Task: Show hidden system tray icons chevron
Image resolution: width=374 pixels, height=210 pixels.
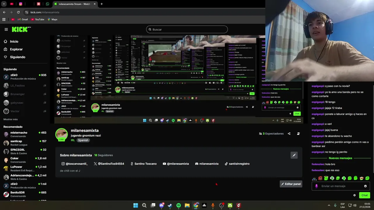Action: pyautogui.click(x=329, y=205)
